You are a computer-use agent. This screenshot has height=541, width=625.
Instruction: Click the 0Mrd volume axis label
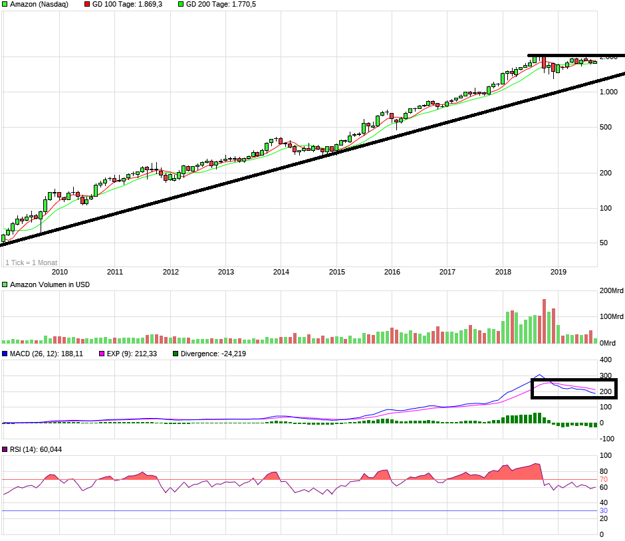[x=608, y=343]
